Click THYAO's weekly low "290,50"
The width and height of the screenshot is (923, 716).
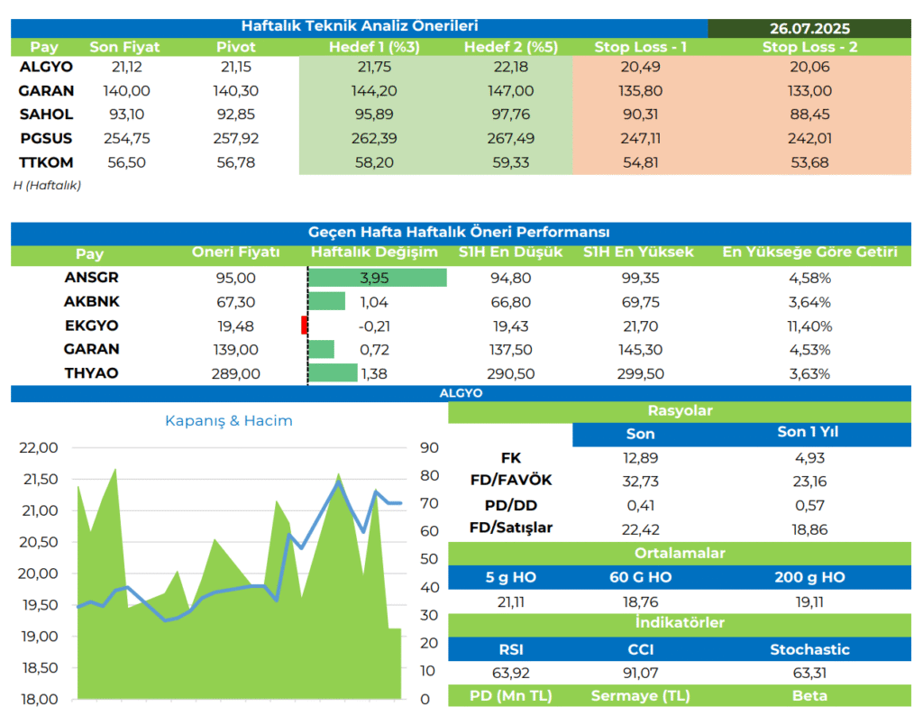510,374
